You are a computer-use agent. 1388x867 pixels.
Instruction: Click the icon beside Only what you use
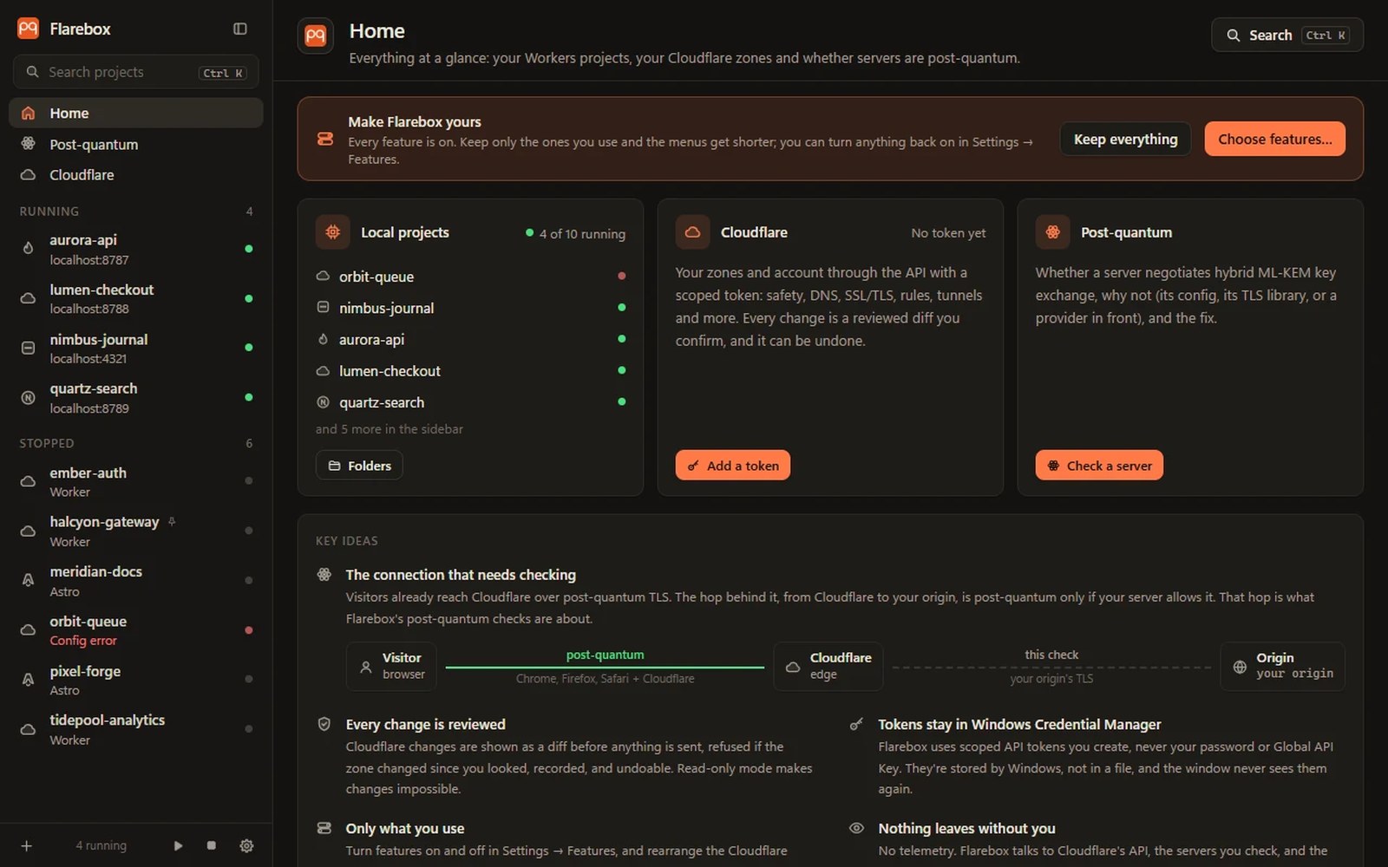point(324,828)
